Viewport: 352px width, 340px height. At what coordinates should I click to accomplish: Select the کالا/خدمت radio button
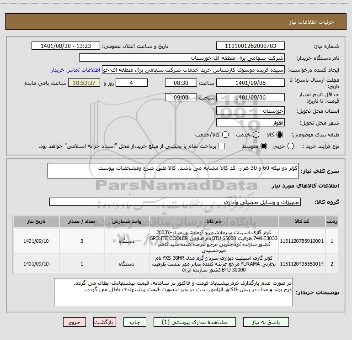(225, 135)
